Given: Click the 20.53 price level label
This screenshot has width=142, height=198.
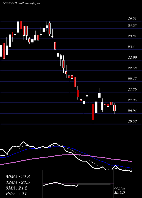Looking at the screenshot, I should point(132,121).
